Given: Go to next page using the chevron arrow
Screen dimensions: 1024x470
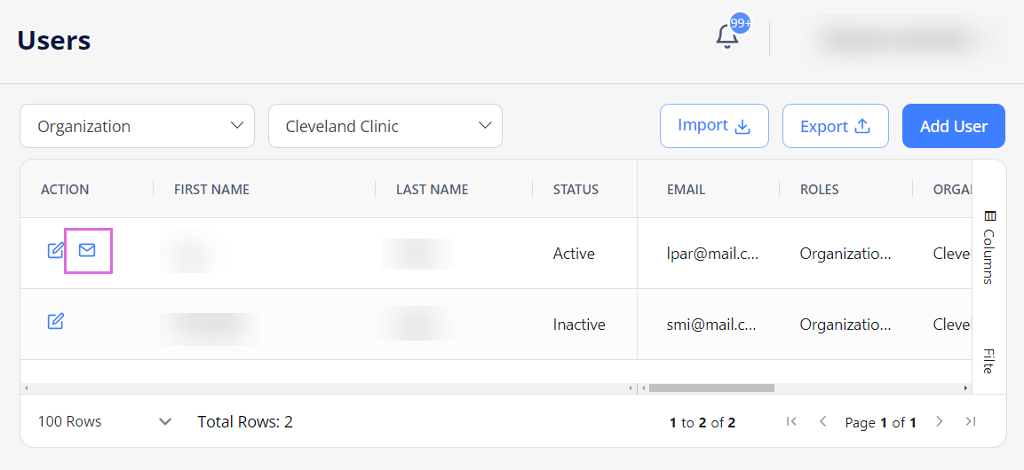Looking at the screenshot, I should tap(939, 422).
